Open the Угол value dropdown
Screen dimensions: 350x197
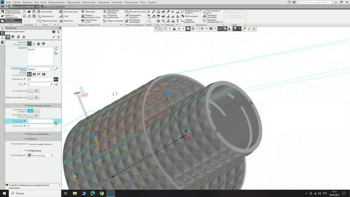[x=51, y=84]
